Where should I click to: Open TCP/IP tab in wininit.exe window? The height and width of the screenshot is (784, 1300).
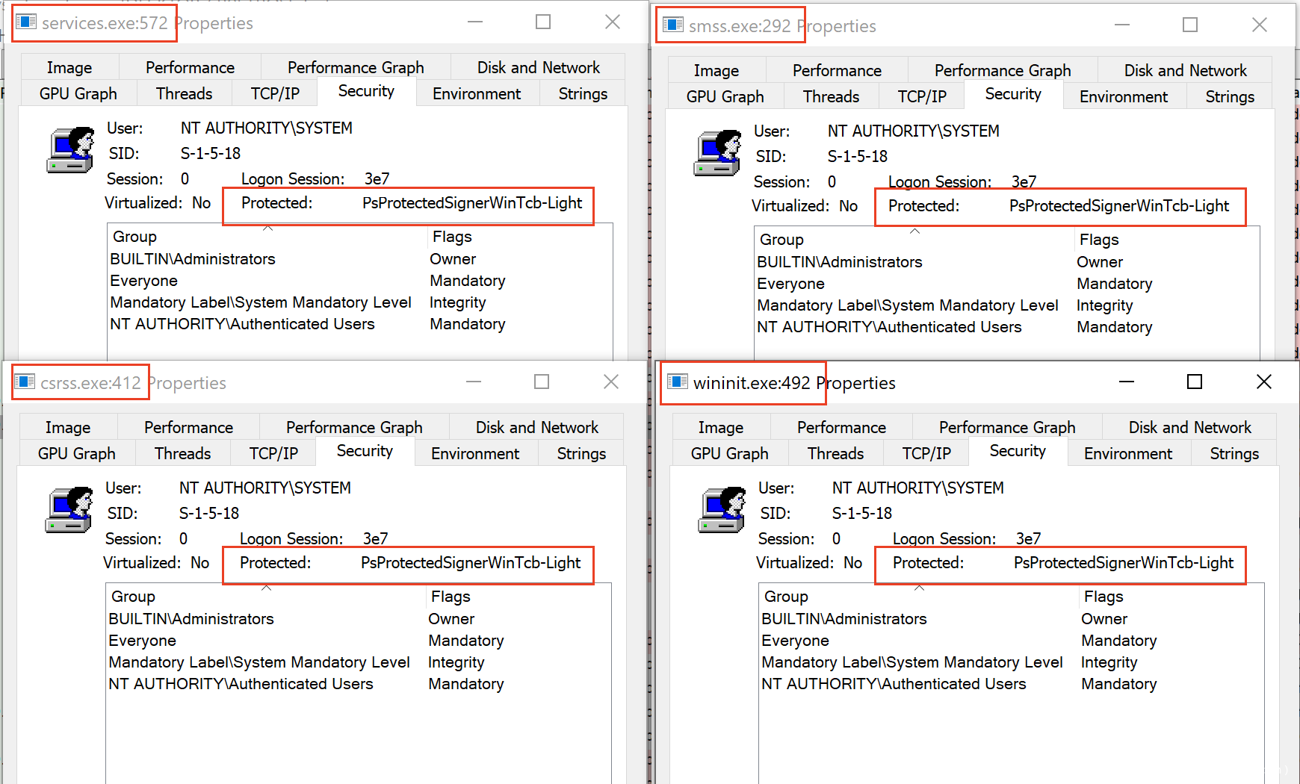pos(926,453)
